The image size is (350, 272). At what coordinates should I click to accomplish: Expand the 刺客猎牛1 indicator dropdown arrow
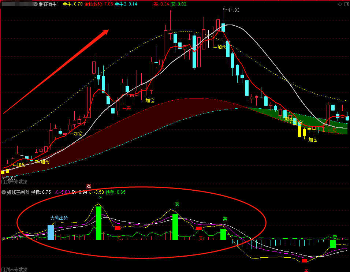(x=36, y=4)
